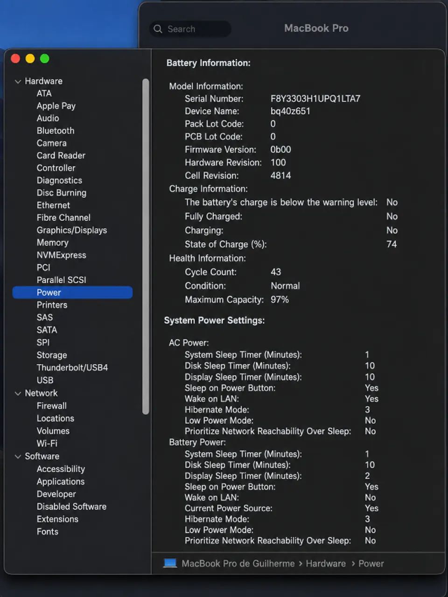
Task: Open Firewall under Network
Action: coord(51,406)
